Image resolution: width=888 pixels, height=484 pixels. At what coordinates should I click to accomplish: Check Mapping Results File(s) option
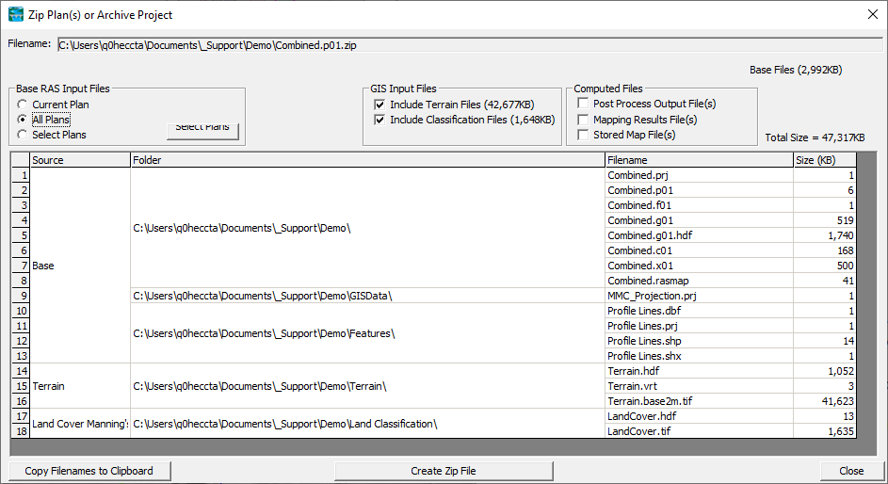(583, 120)
